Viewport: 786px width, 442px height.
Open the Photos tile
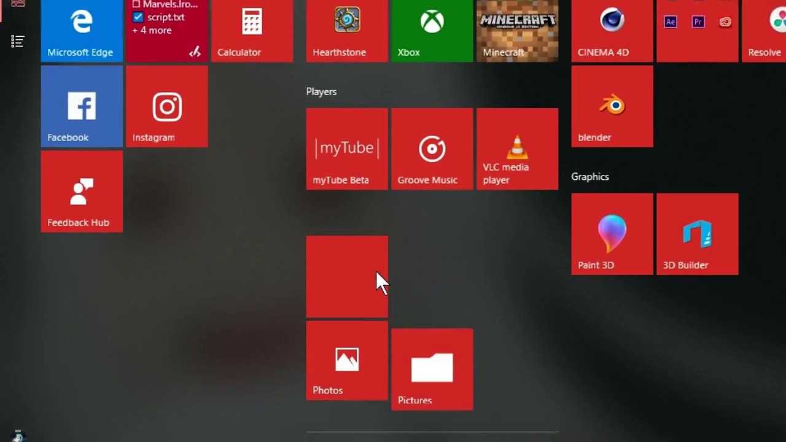(x=347, y=361)
